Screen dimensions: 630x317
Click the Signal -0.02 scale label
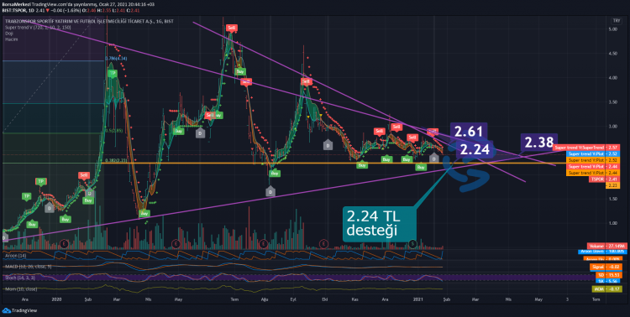tap(606, 267)
